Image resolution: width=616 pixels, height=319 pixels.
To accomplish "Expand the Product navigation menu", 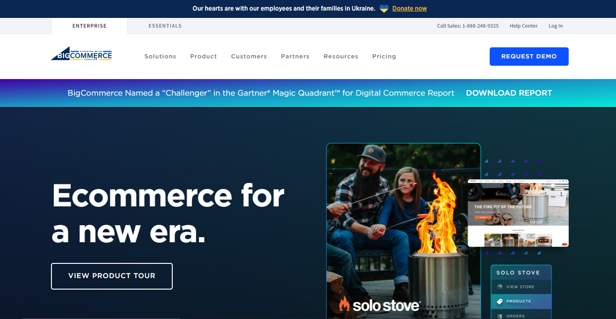I will [x=203, y=57].
